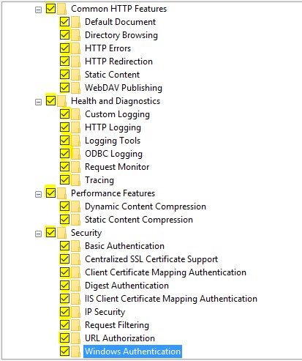This screenshot has width=302, height=361.
Task: Click folder icon next to Request Filtering
Action: 76,325
